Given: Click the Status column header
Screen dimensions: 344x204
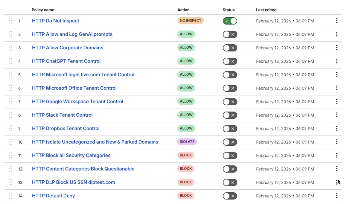Looking at the screenshot, I should (229, 10).
